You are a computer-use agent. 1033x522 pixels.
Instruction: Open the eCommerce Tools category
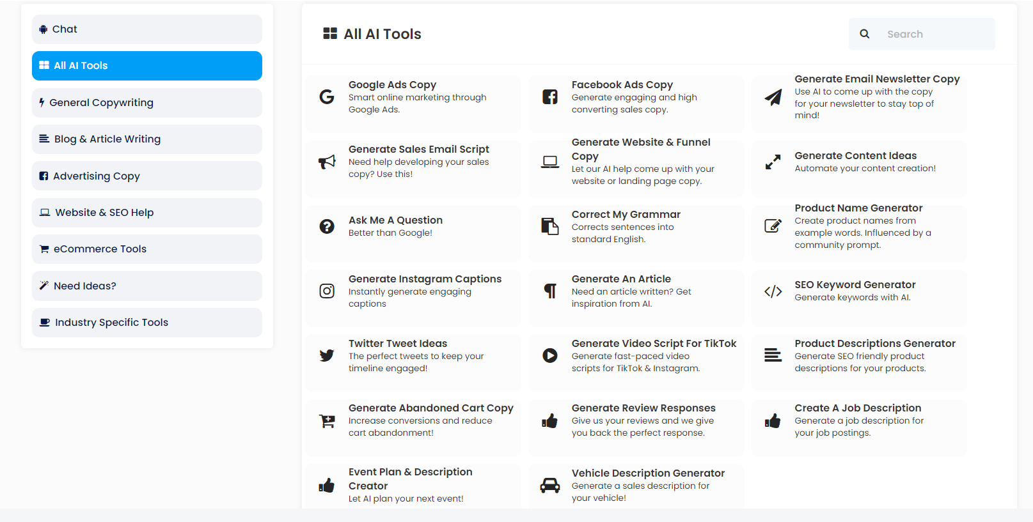click(146, 249)
